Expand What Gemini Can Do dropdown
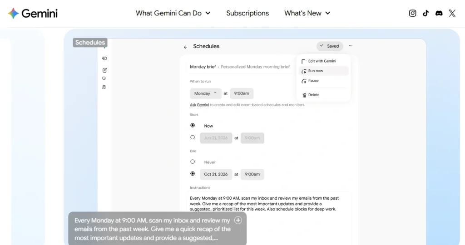The image size is (465, 245). coord(173,13)
